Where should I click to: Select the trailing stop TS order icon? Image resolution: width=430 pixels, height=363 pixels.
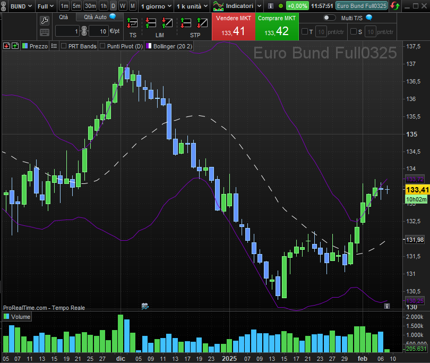coord(132,23)
